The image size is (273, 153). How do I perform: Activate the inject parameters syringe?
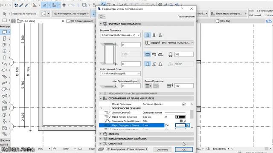click(26, 5)
